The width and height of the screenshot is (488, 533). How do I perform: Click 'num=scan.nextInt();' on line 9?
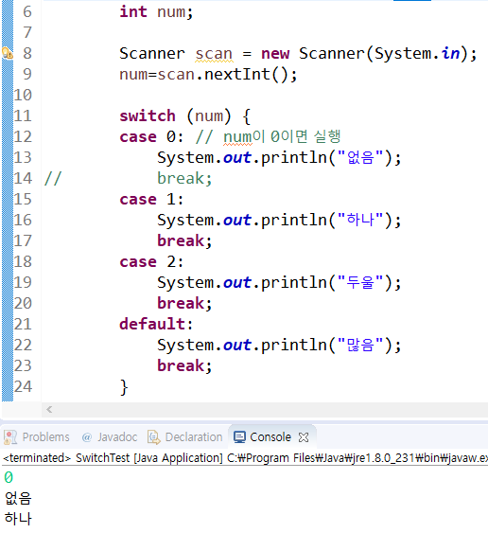click(208, 75)
